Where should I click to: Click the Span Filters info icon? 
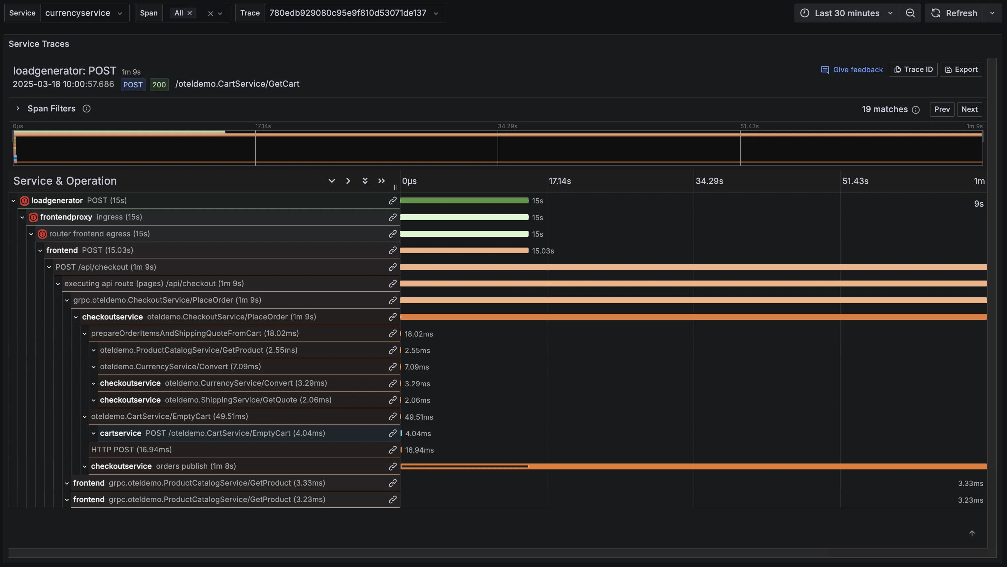pyautogui.click(x=86, y=109)
